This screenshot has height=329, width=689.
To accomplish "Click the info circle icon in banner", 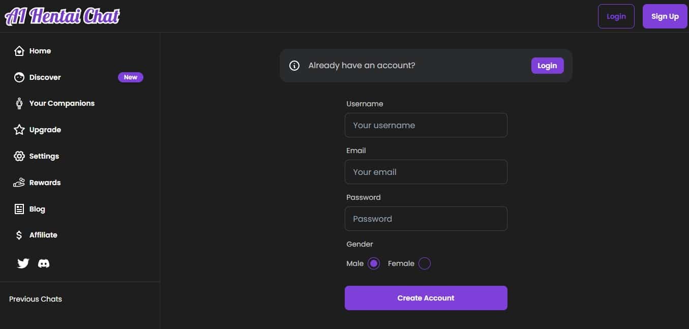I will [x=294, y=66].
